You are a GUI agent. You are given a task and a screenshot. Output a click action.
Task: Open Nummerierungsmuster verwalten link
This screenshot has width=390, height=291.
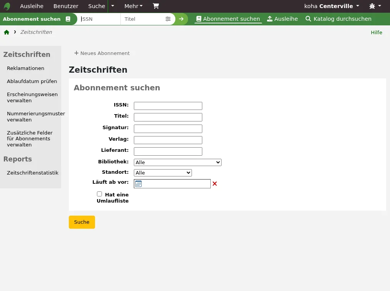click(x=36, y=116)
